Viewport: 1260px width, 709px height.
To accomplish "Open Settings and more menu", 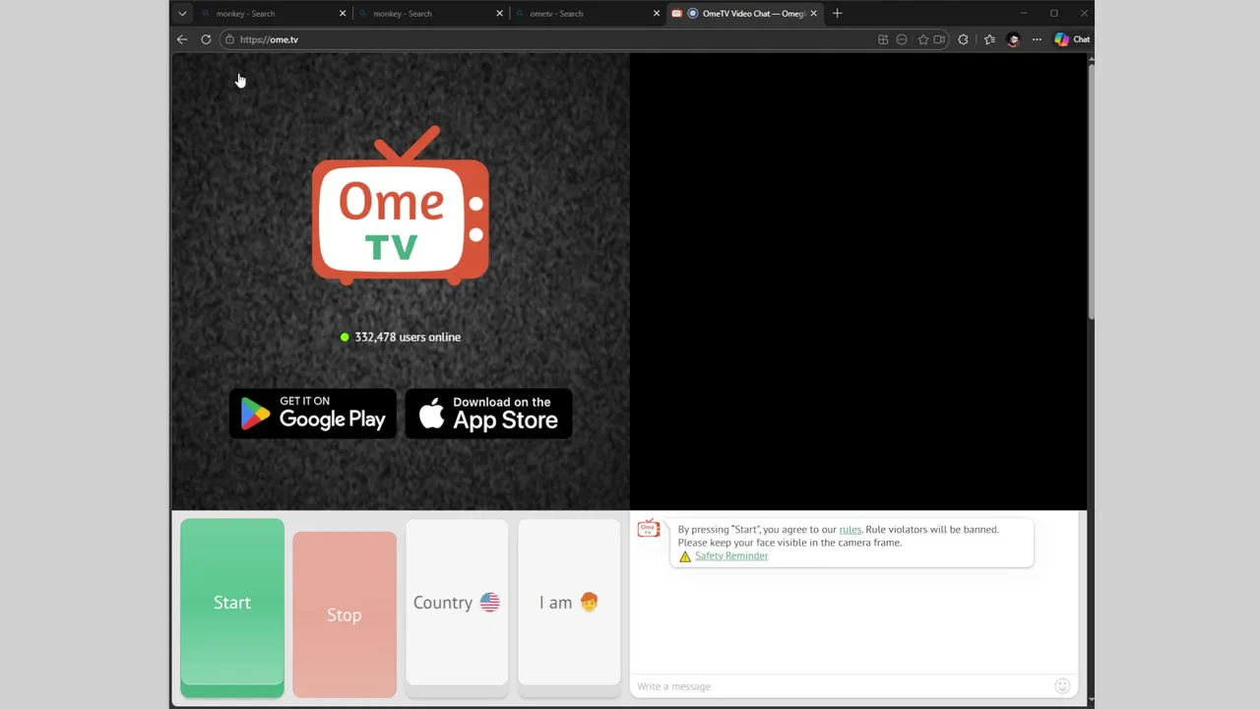I will (1037, 39).
